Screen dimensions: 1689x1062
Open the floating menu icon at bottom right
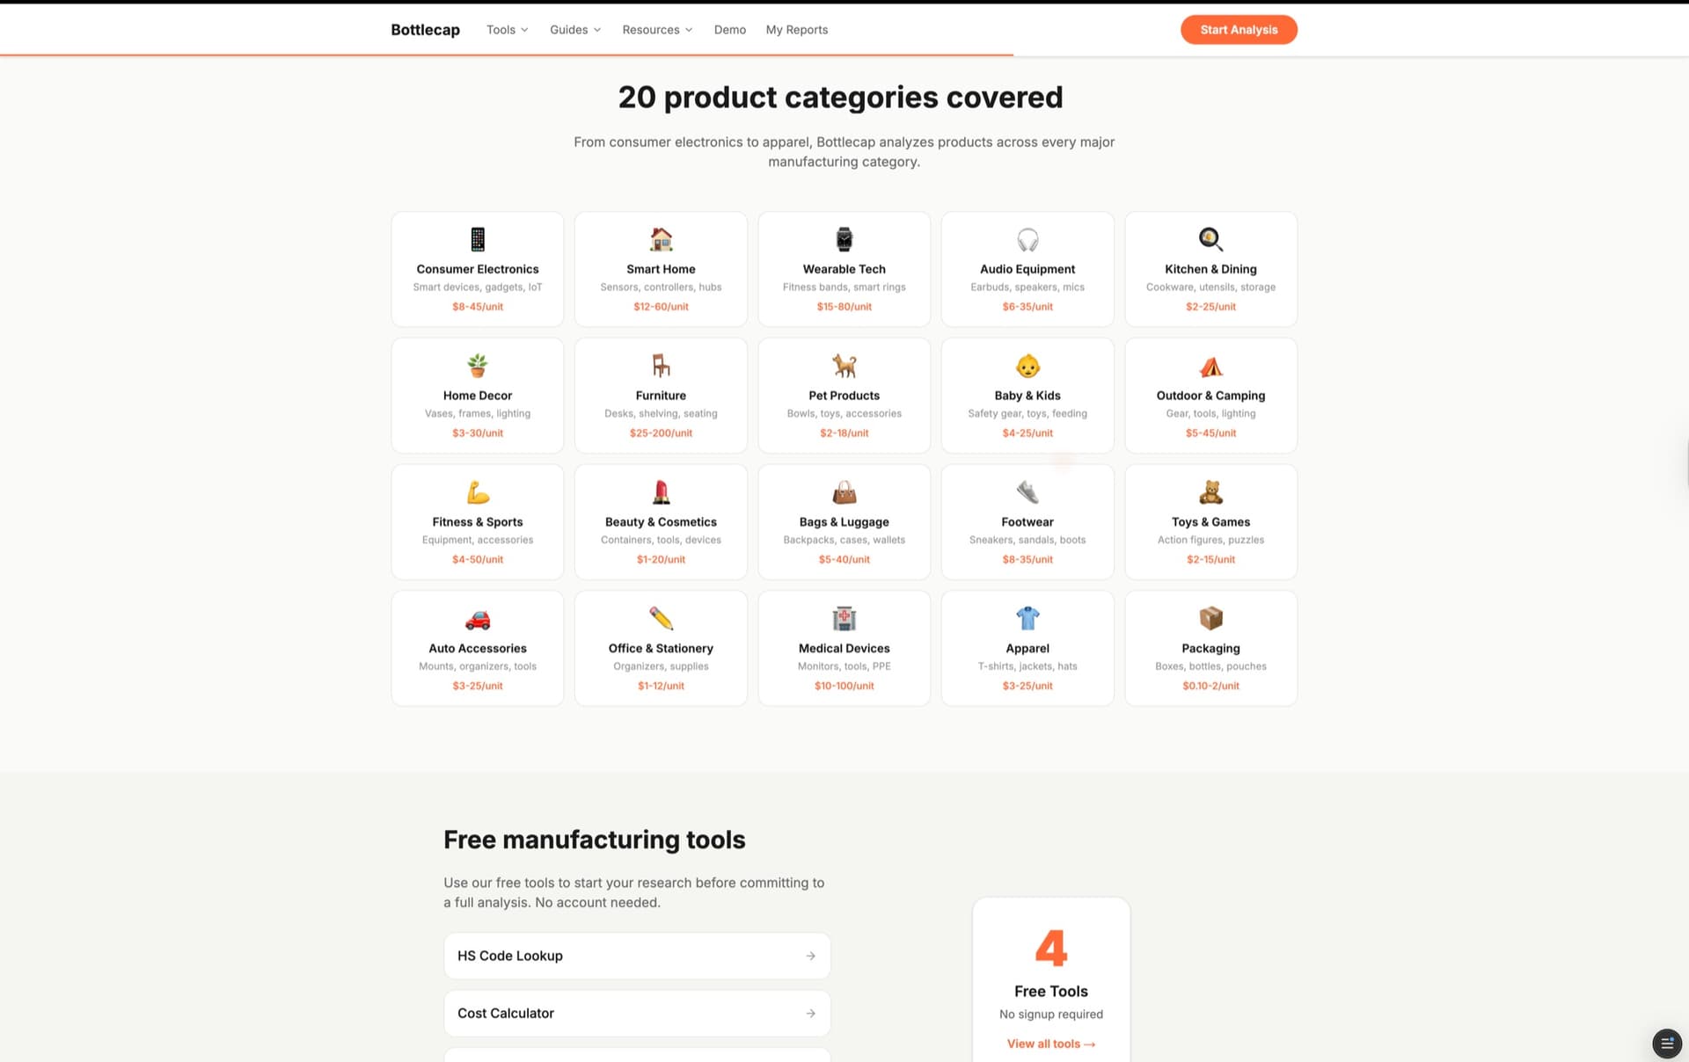click(1666, 1043)
